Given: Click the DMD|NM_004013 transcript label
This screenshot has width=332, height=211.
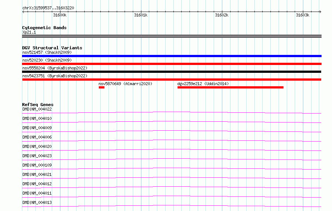Looking at the screenshot, I should tap(37, 202).
